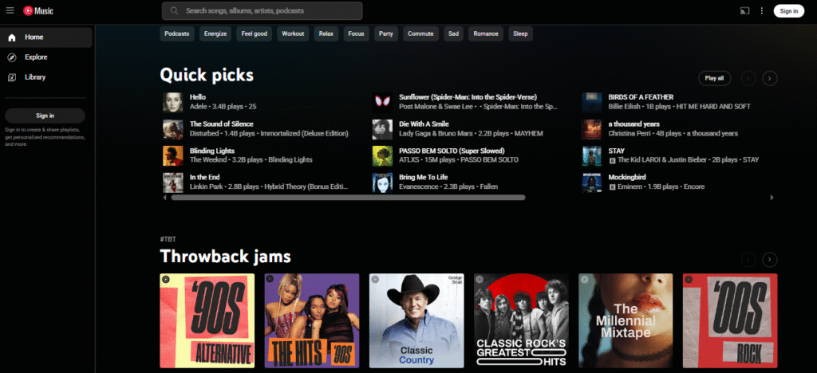Screen dimensions: 817x373
Task: Click the Mockingbird song title
Action: click(x=627, y=178)
